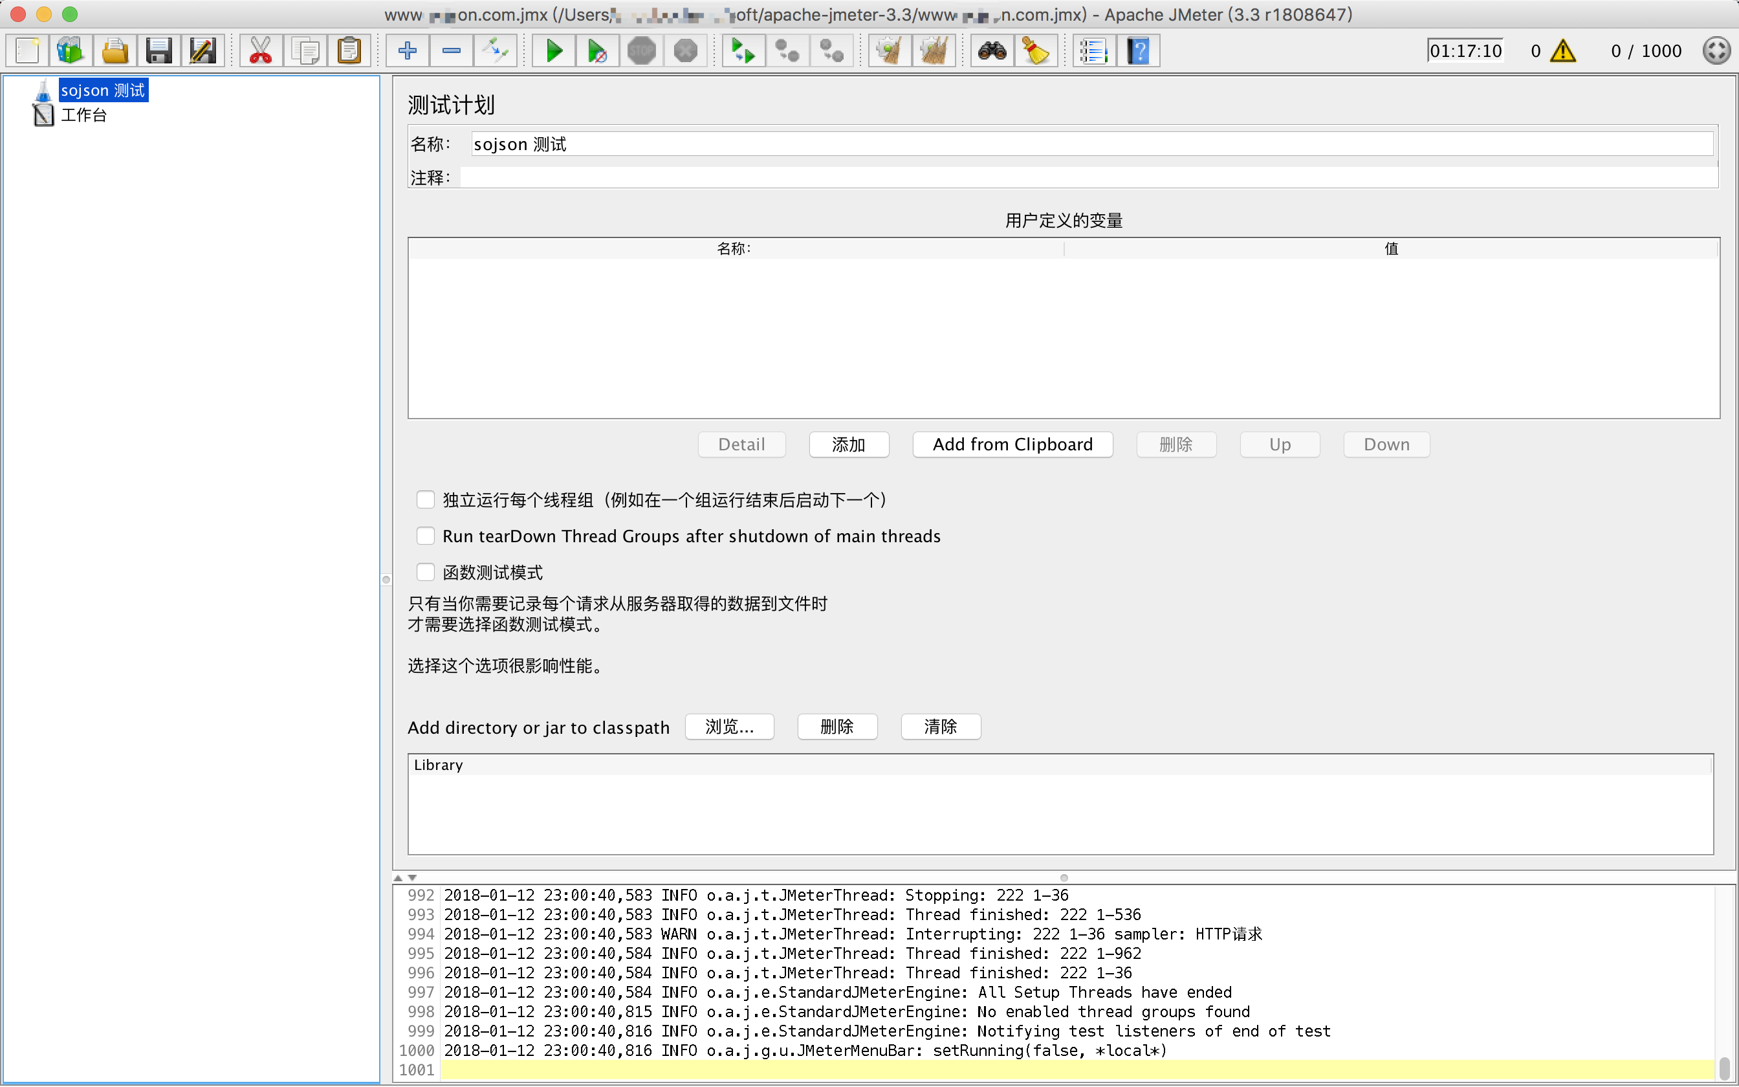This screenshot has width=1739, height=1087.
Task: Click the Expand All plus toolbar icon
Action: [x=408, y=51]
